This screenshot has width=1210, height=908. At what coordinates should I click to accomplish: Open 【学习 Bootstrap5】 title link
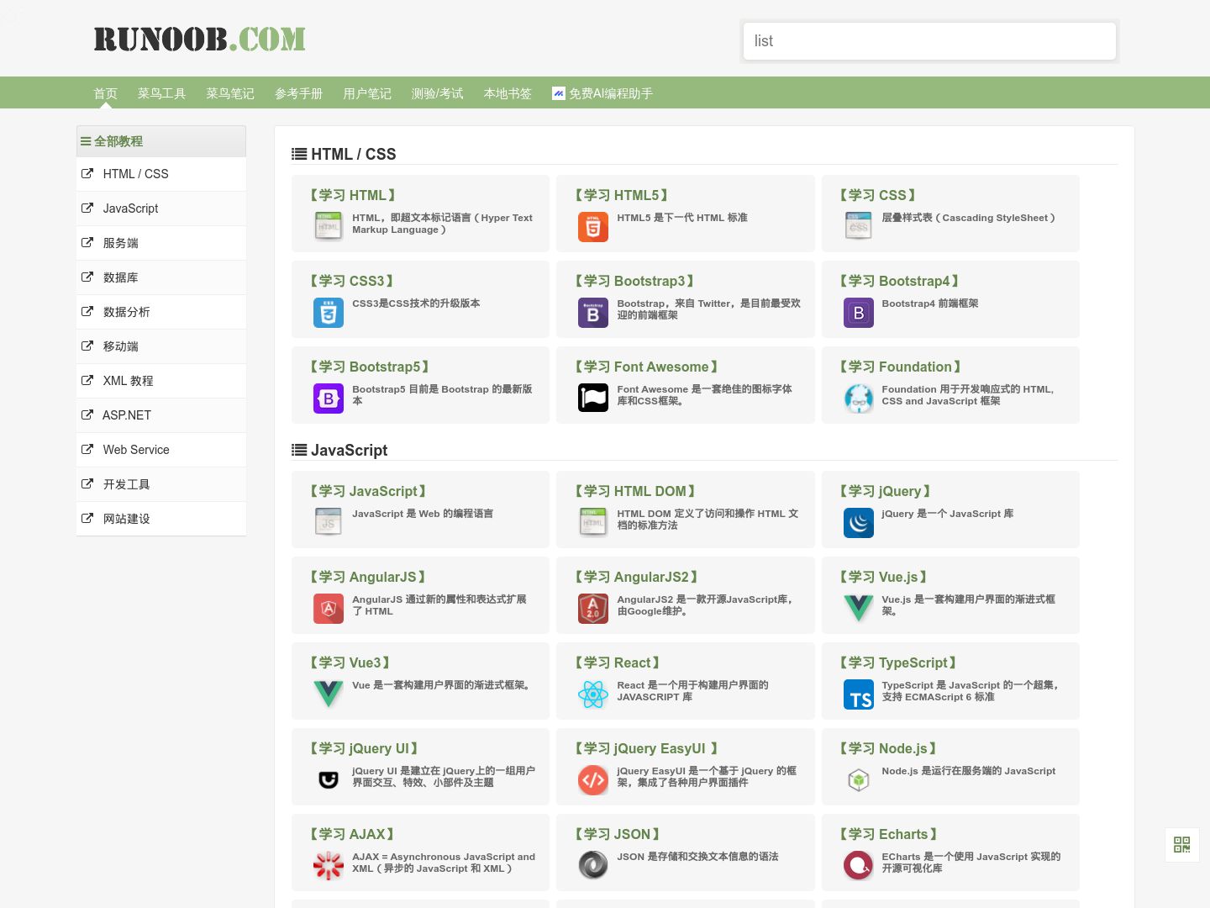coord(370,367)
